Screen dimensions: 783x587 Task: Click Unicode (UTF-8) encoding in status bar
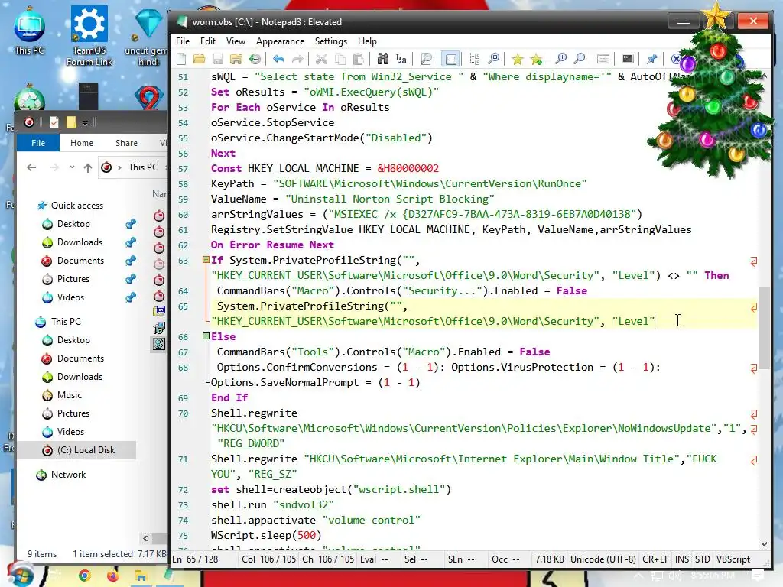coord(603,559)
